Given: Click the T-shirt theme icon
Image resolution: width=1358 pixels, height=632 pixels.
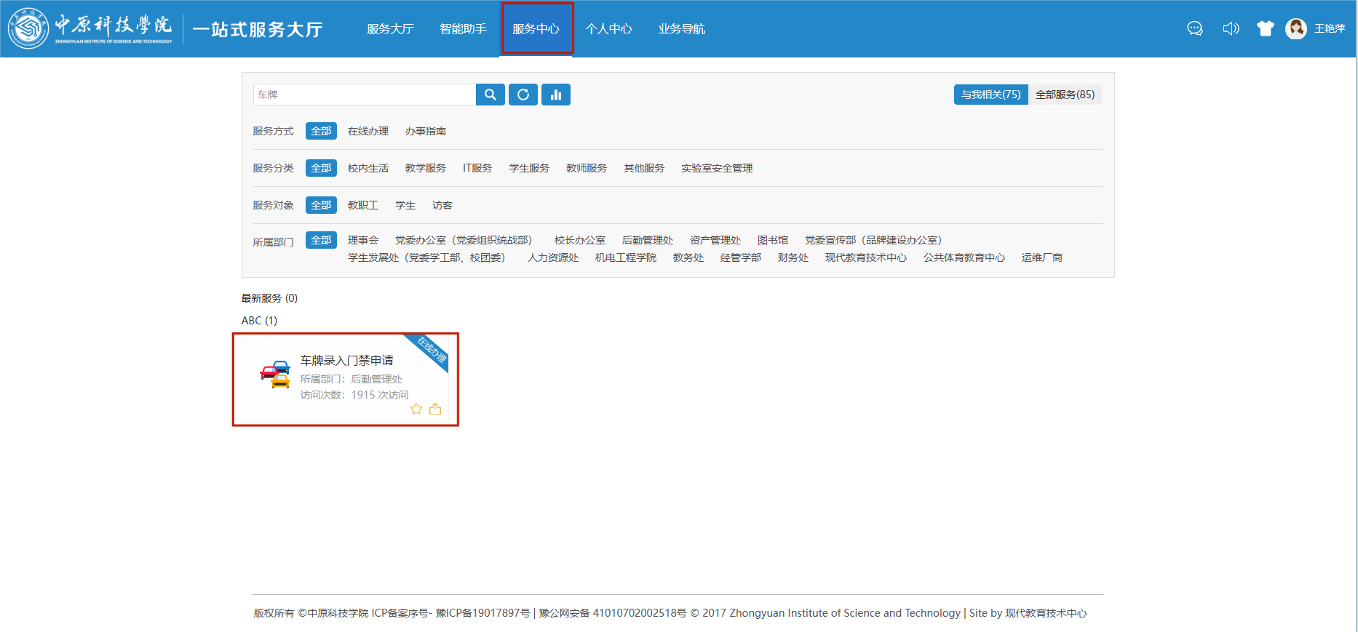Looking at the screenshot, I should (x=1265, y=28).
